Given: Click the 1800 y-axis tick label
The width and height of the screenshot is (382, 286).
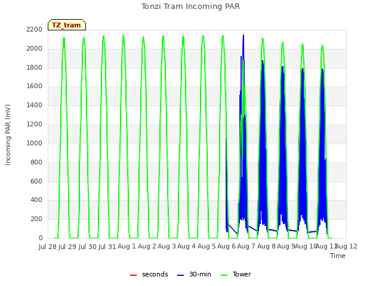Looking at the screenshot, I should [35, 67].
